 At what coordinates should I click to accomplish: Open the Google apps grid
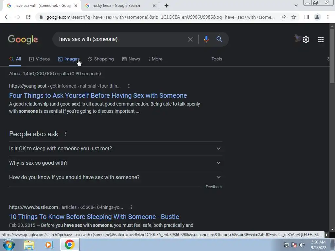coord(321,40)
